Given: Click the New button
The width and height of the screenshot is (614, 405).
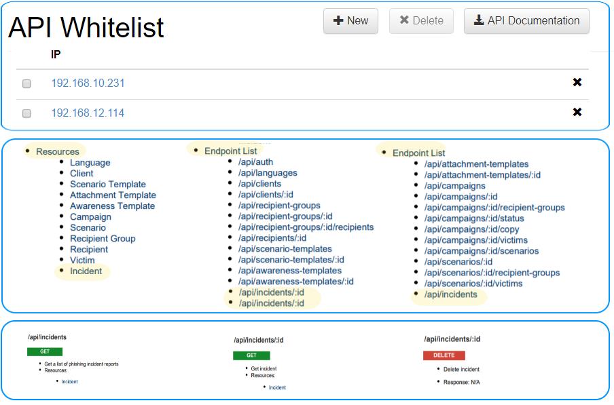Looking at the screenshot, I should [x=350, y=21].
